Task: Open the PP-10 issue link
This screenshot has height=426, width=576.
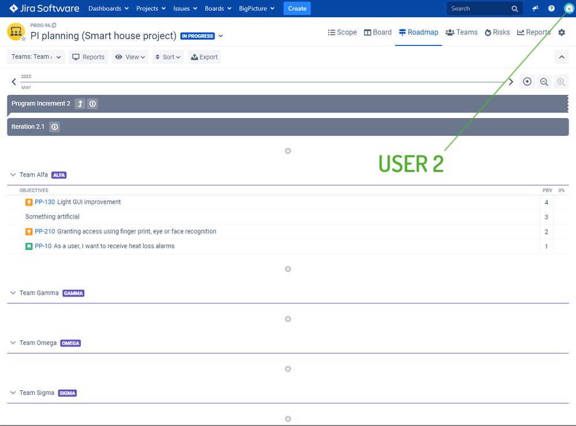Action: (x=43, y=246)
